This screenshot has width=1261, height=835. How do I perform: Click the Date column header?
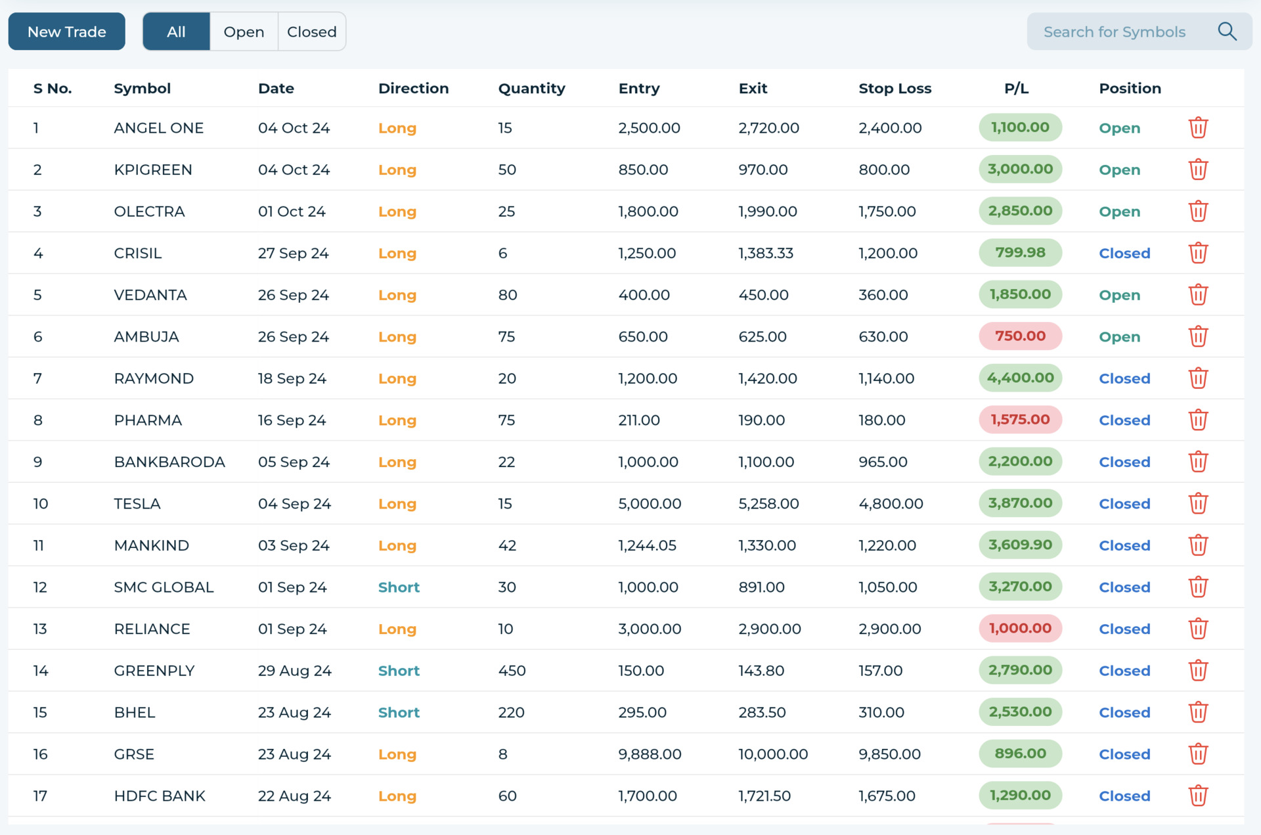point(276,88)
